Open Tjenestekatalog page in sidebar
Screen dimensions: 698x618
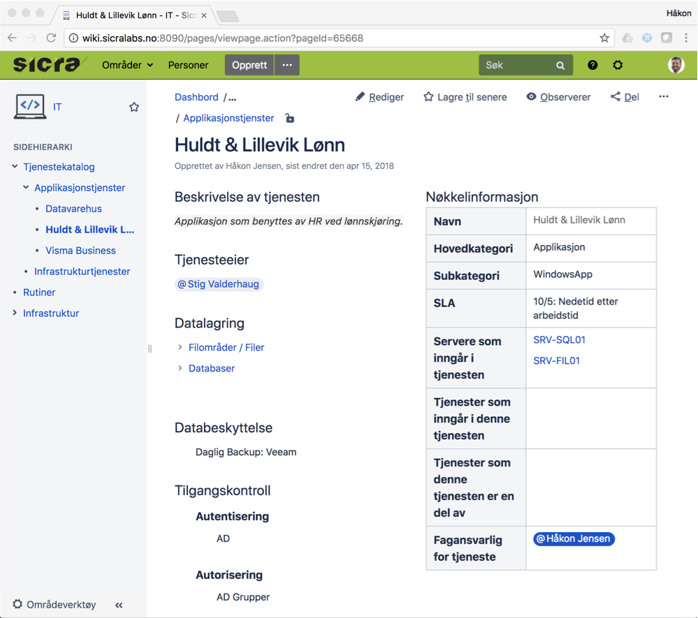click(59, 167)
